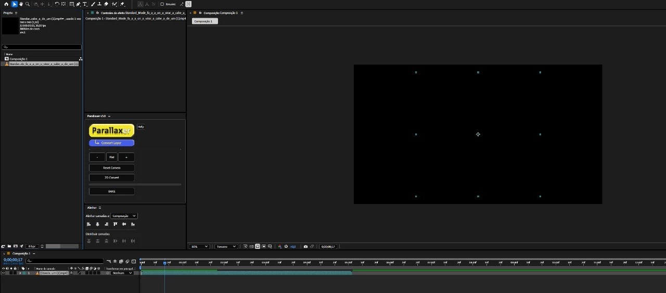Click the align vertical center icon
666x293 pixels.
point(124,224)
